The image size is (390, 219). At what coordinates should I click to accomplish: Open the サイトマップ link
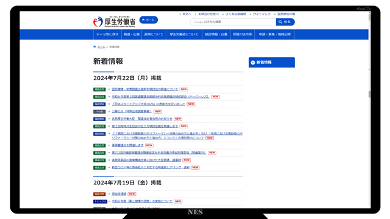261,14
